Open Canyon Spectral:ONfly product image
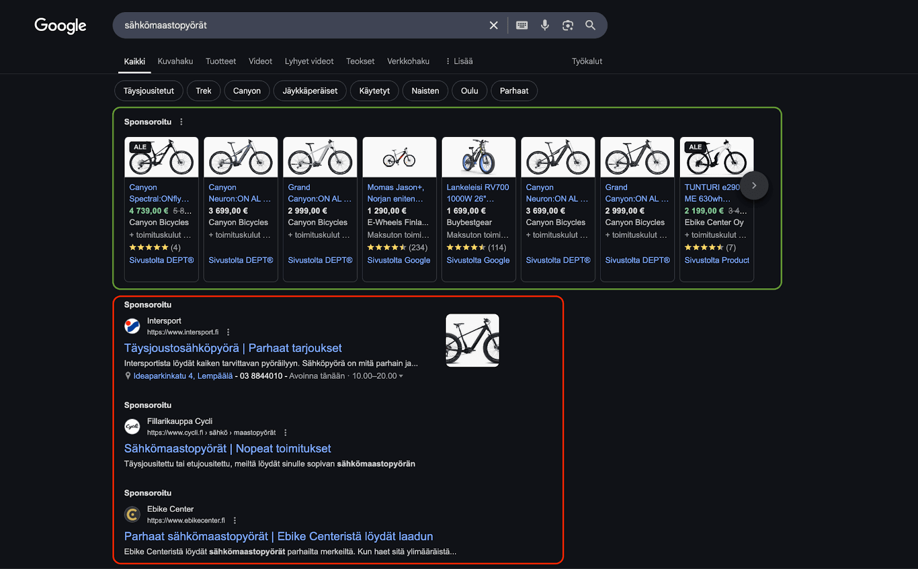This screenshot has width=918, height=569. coord(161,157)
